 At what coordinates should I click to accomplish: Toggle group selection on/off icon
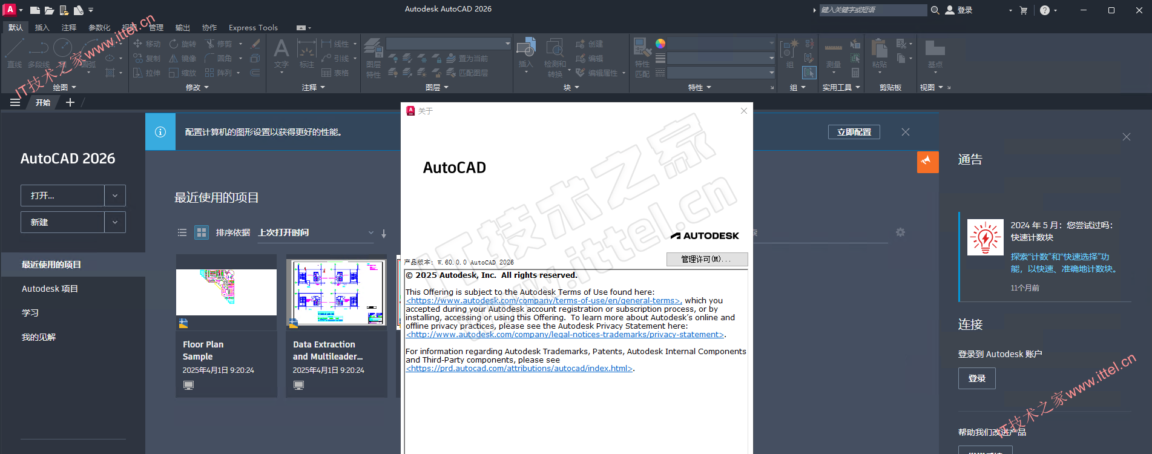tap(809, 73)
